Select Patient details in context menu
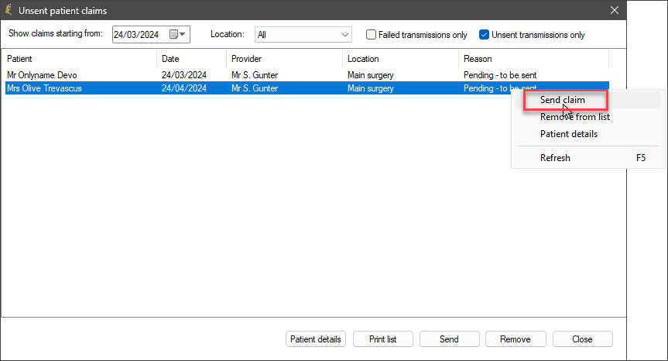Screen dimensions: 668x361 (x=569, y=134)
